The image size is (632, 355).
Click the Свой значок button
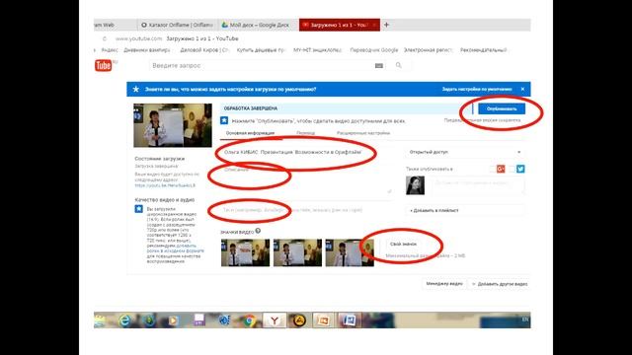tap(403, 244)
